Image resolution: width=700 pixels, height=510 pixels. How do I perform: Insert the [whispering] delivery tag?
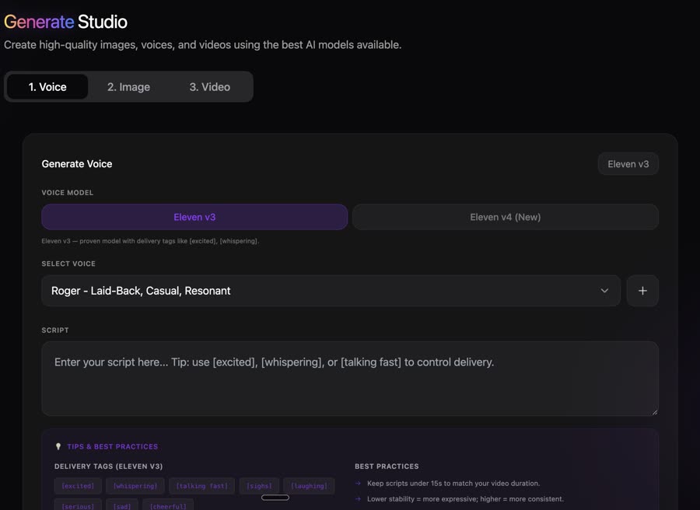click(135, 486)
